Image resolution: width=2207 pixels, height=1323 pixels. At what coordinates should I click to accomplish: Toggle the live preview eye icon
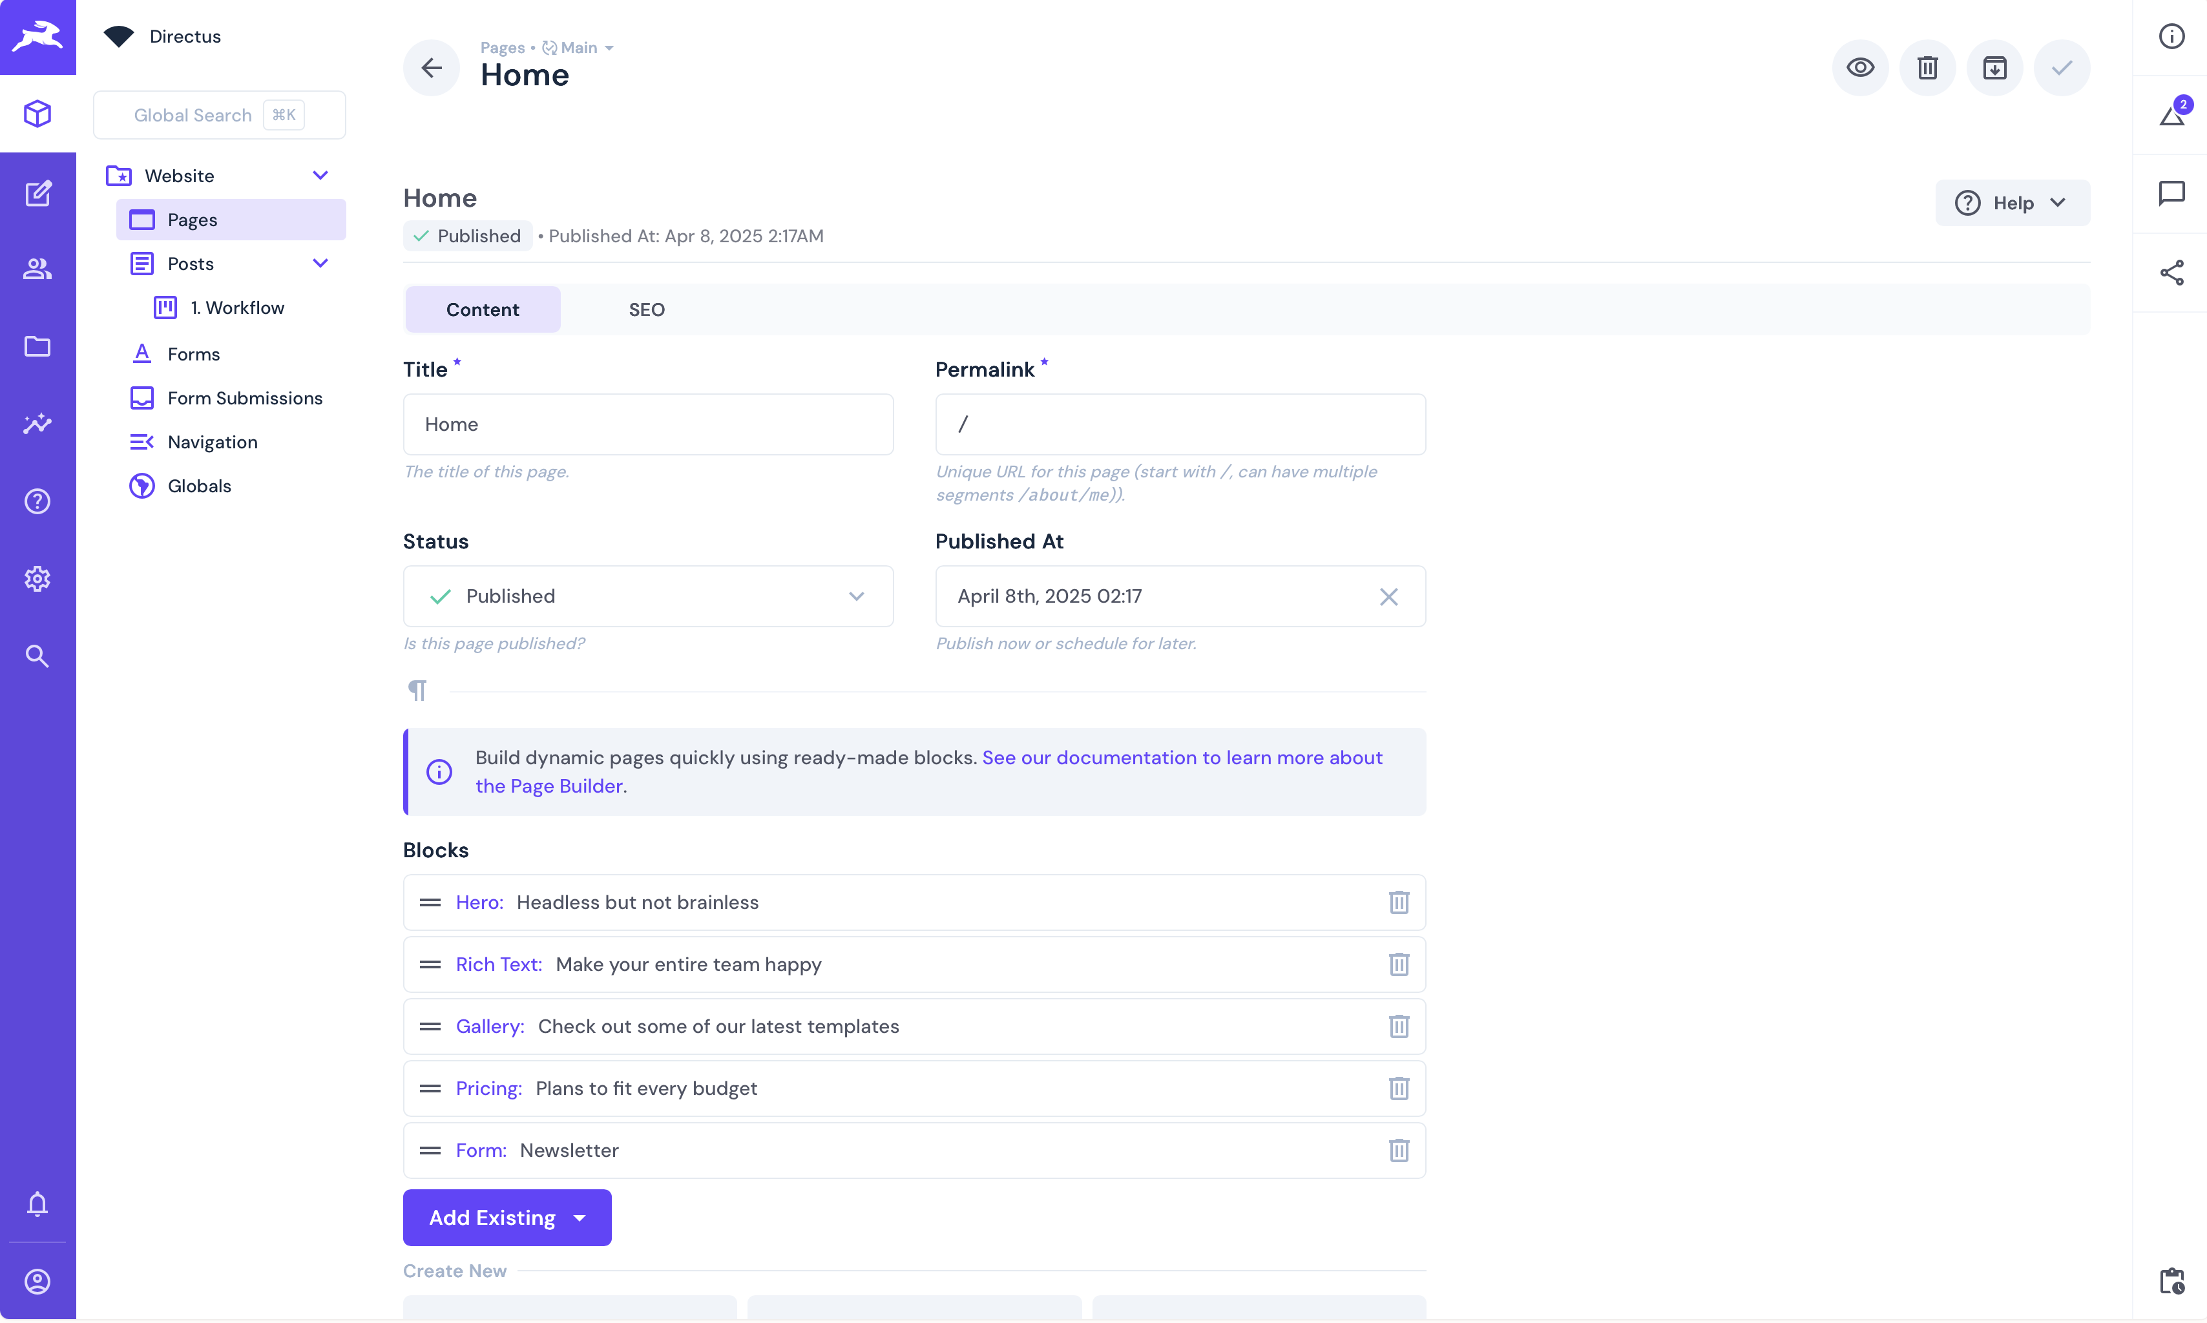click(1860, 67)
